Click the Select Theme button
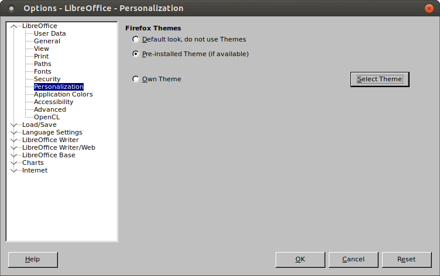This screenshot has height=276, width=440. coord(380,80)
